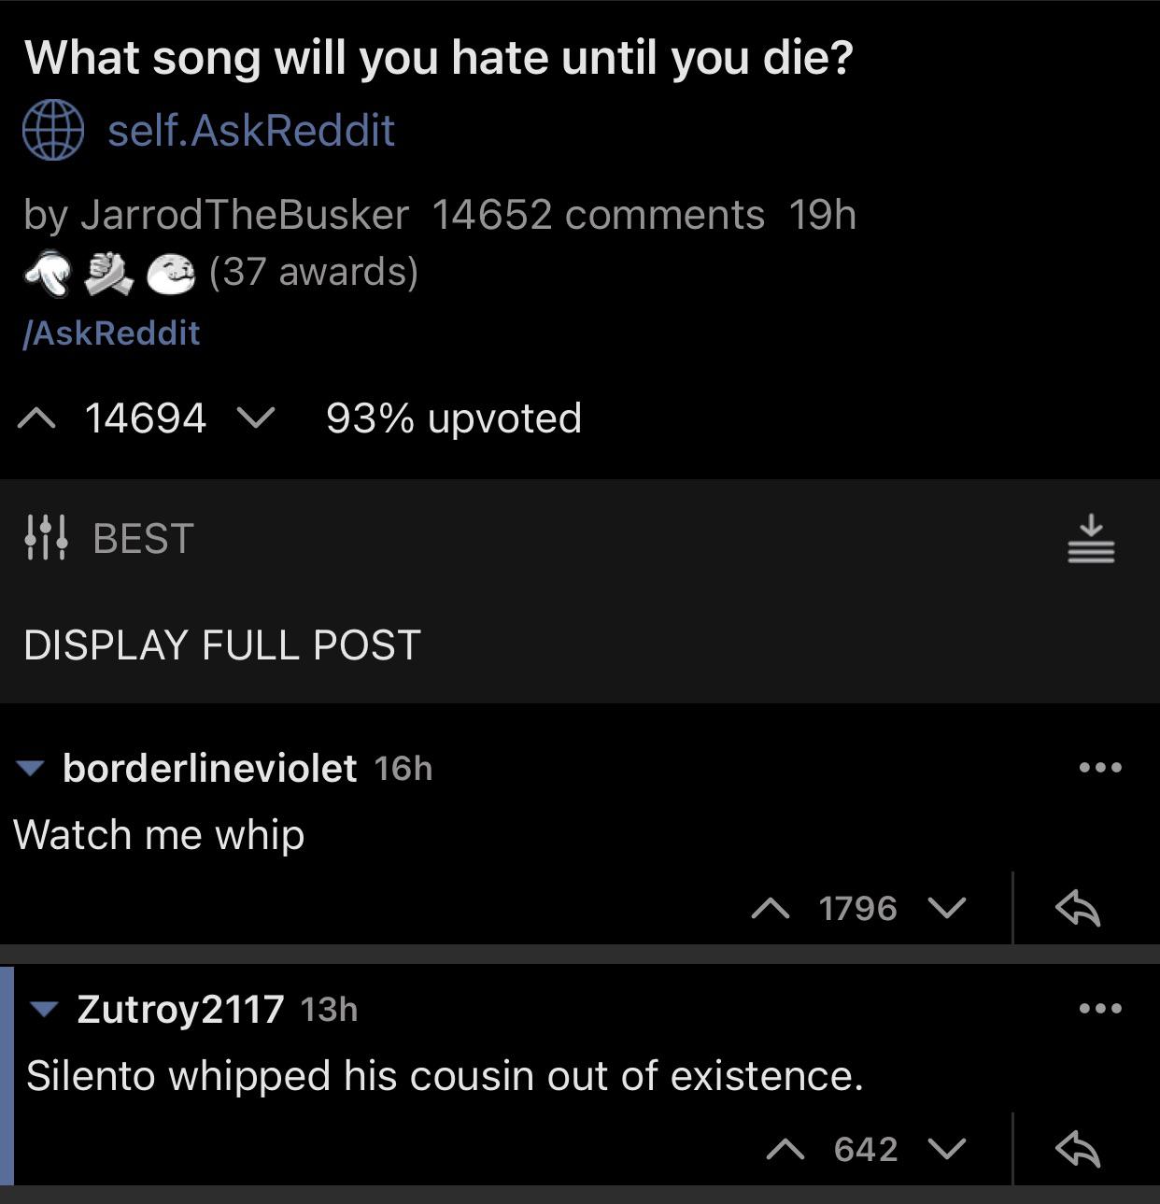Upvote Zutroy2117's comment

click(785, 1149)
